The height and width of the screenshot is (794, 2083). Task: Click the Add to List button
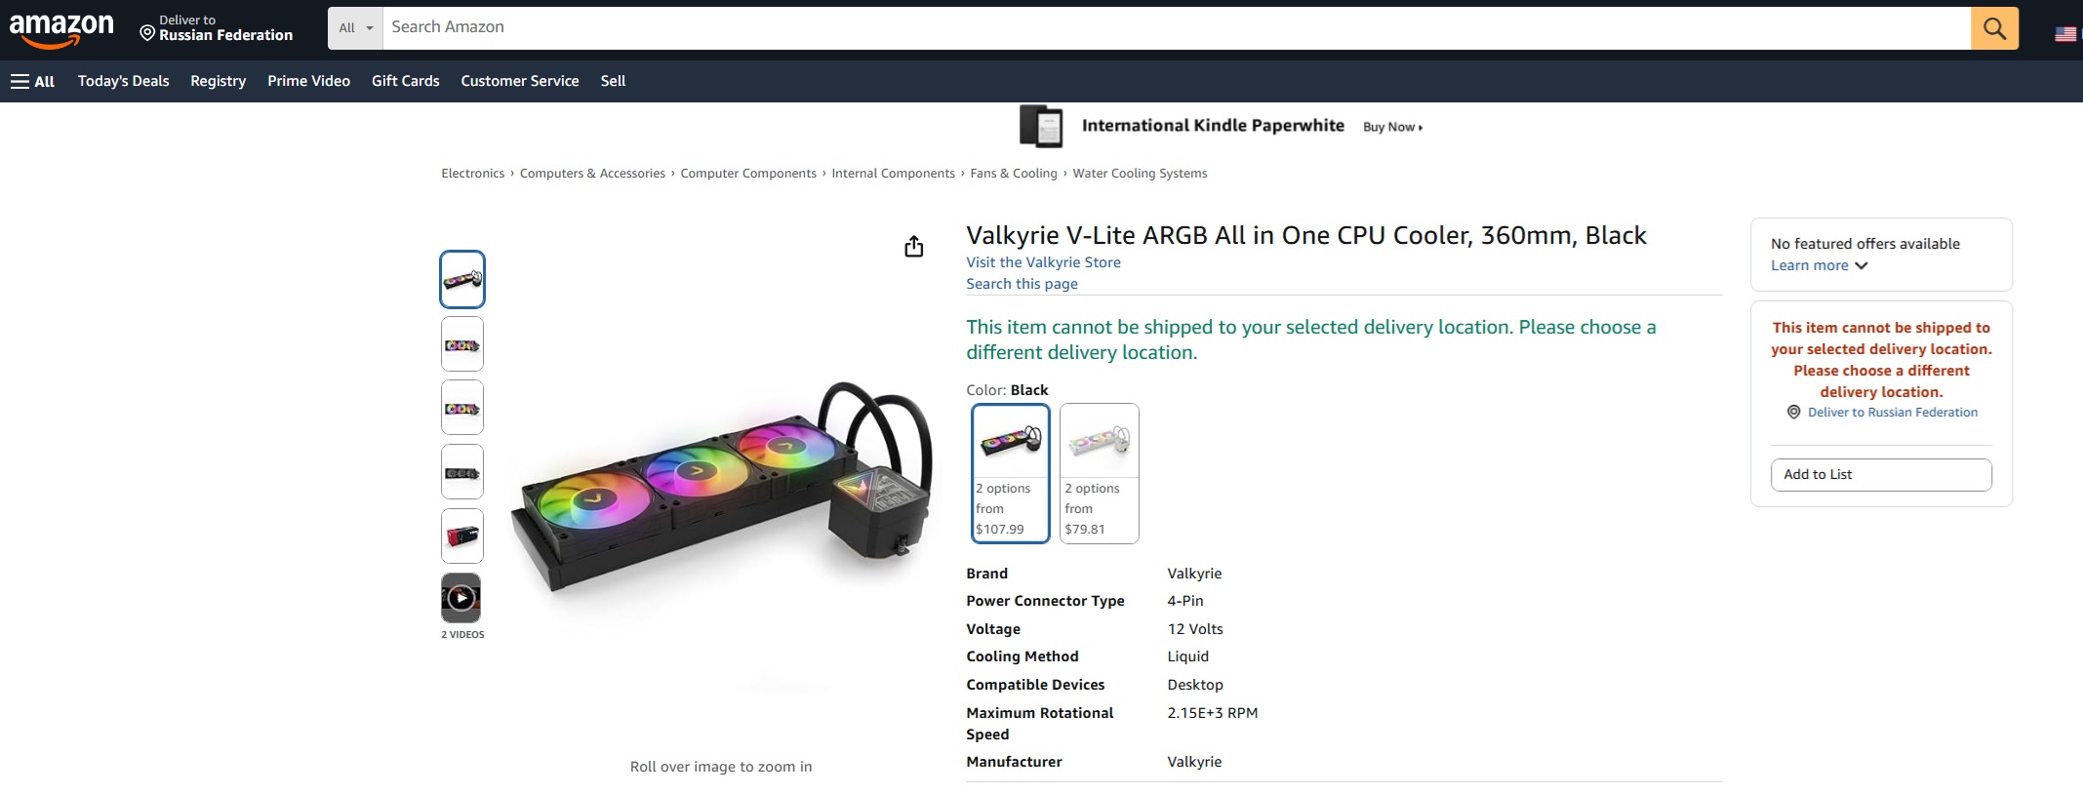1881,475
